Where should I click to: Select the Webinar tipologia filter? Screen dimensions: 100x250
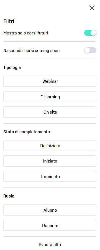(50, 81)
